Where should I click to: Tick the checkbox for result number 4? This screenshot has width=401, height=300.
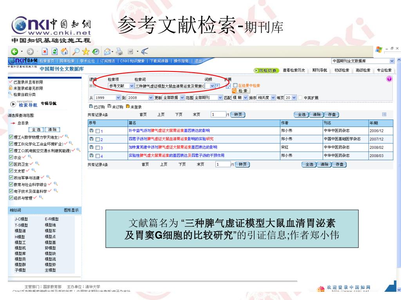click(x=98, y=156)
